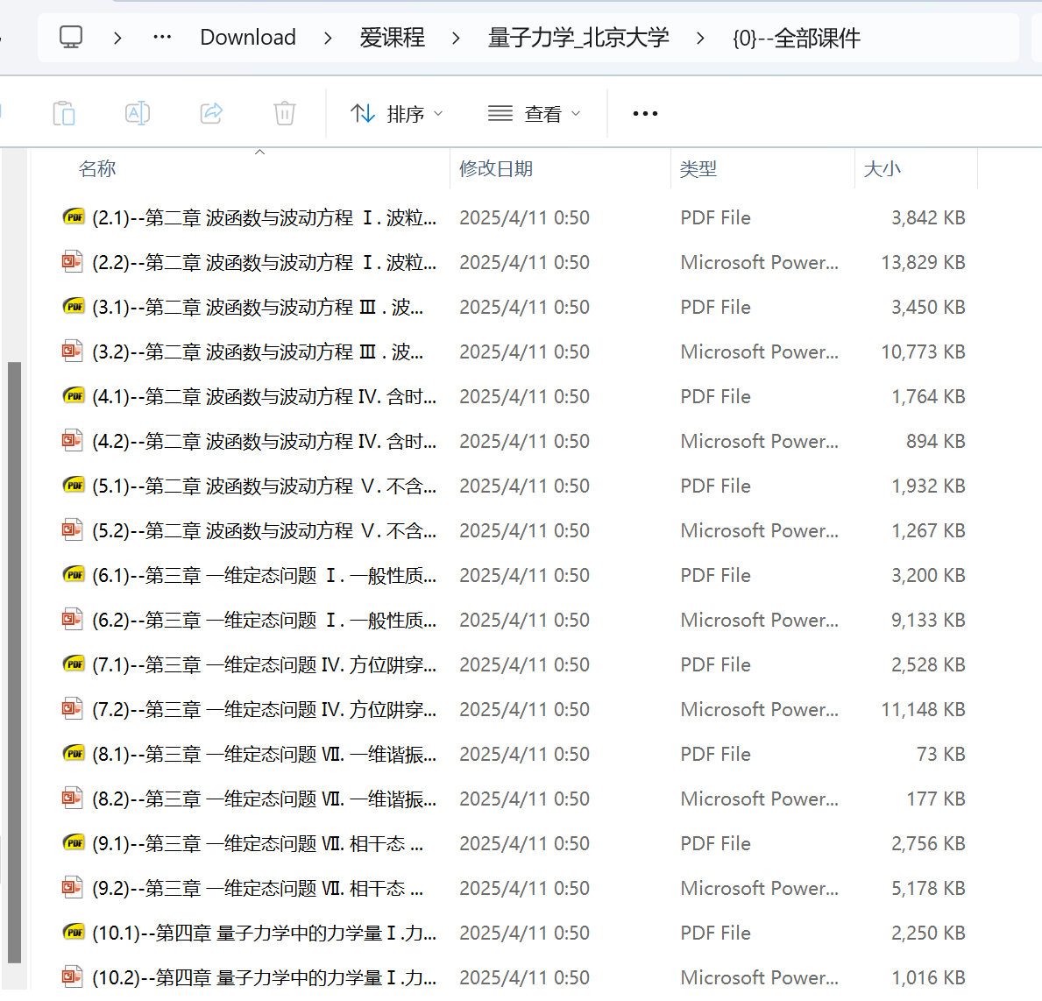Viewport: 1042px width, 1001px height.
Task: Sort by the 类型 column header
Action: [698, 169]
